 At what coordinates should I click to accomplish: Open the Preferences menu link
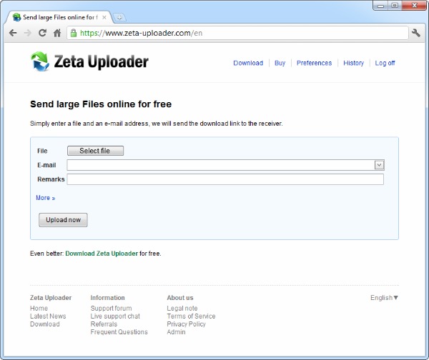[314, 63]
